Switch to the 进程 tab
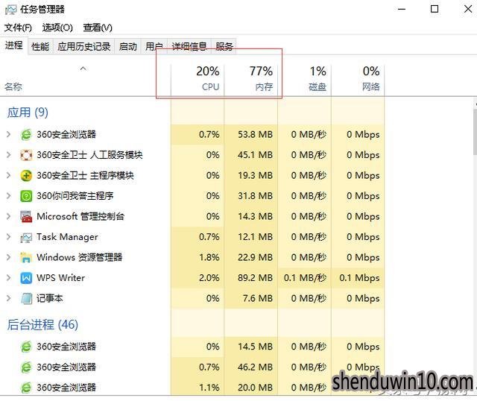The height and width of the screenshot is (401, 477). [x=14, y=45]
